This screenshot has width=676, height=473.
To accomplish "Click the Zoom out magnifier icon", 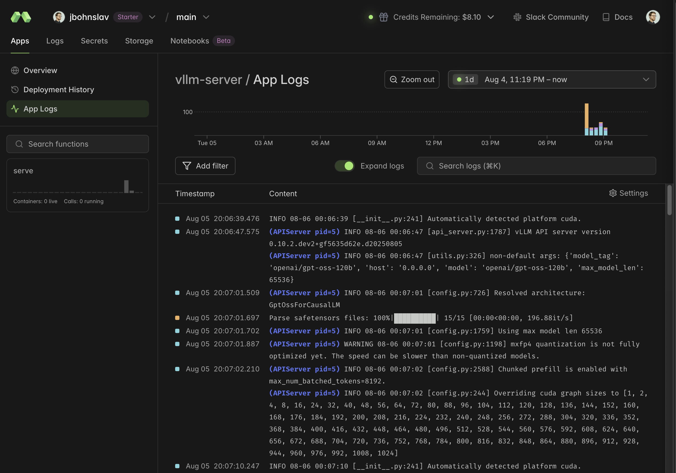I will coord(394,79).
